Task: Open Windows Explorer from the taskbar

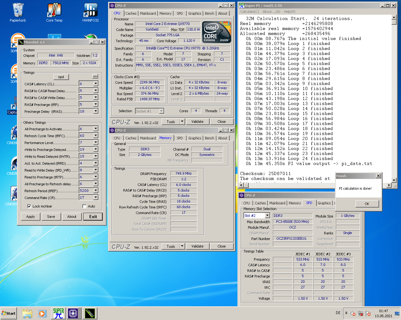Action: click(27, 313)
